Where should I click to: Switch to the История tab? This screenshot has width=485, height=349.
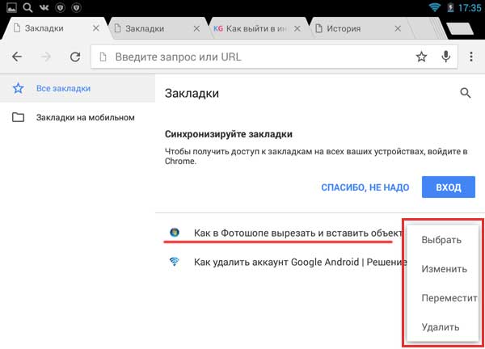(349, 29)
